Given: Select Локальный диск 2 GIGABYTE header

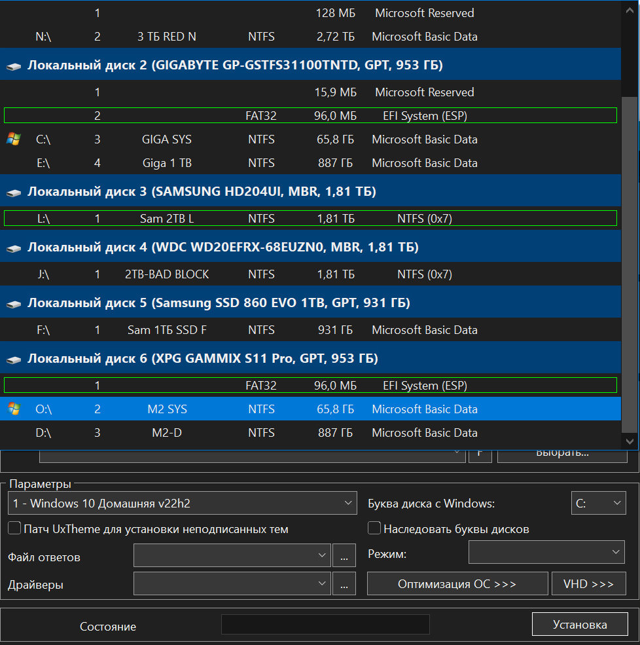Looking at the screenshot, I should pyautogui.click(x=310, y=65).
